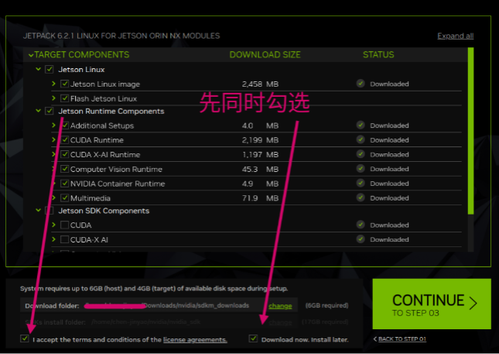Screen dimensions: 499x354
Task: Uncheck Additional Setups component
Action: (65, 125)
